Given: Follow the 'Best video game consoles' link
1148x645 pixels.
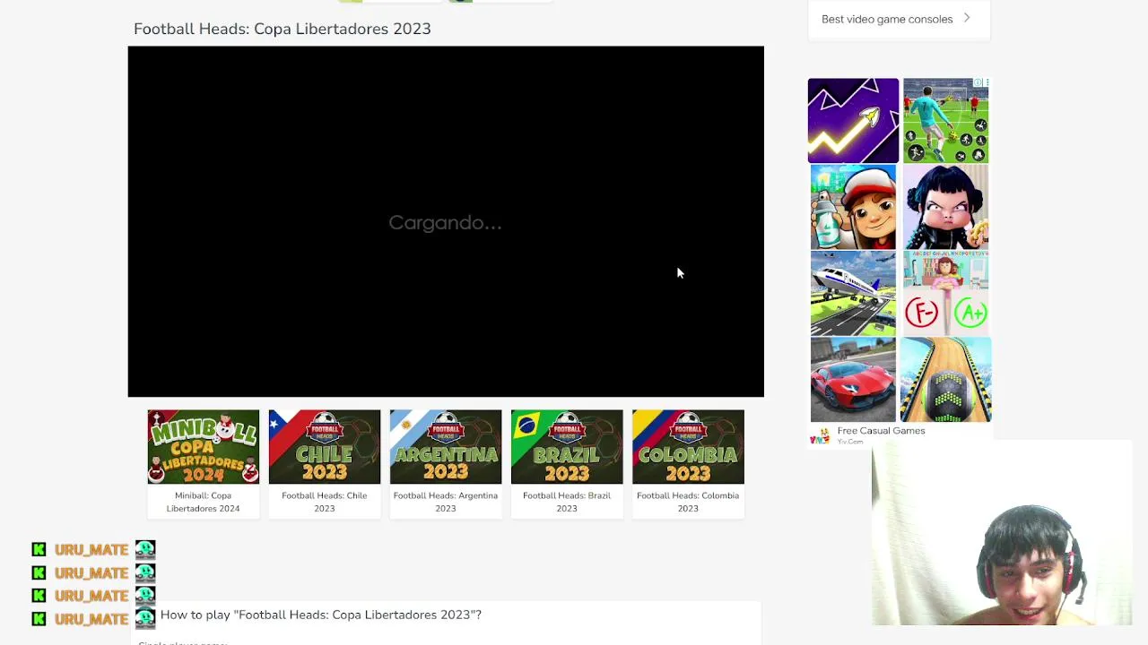Looking at the screenshot, I should click(x=887, y=19).
